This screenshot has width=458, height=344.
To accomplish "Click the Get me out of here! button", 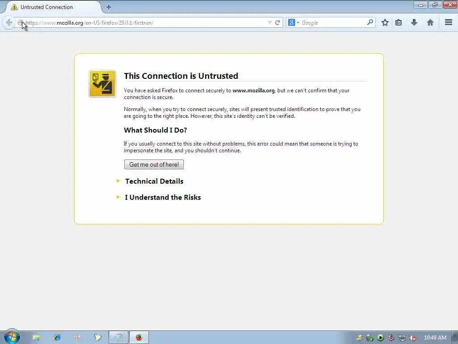I will (x=154, y=164).
